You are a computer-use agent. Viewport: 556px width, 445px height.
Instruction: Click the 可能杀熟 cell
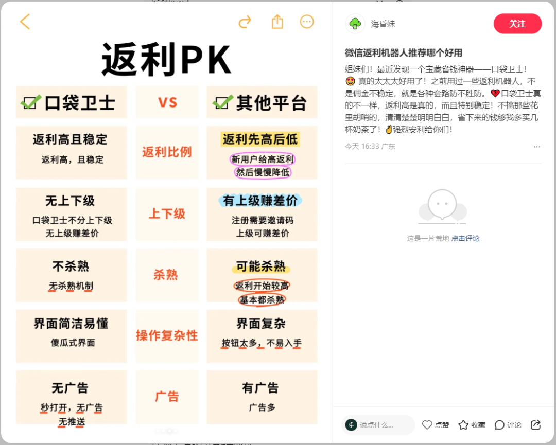tap(262, 275)
